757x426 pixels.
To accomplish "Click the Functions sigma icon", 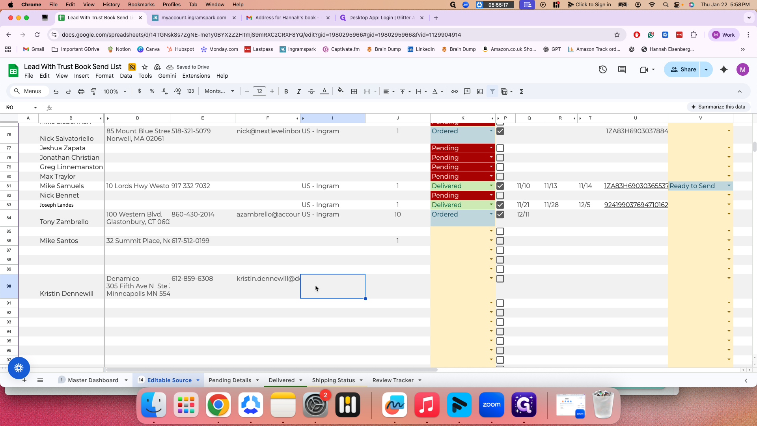I will (522, 92).
